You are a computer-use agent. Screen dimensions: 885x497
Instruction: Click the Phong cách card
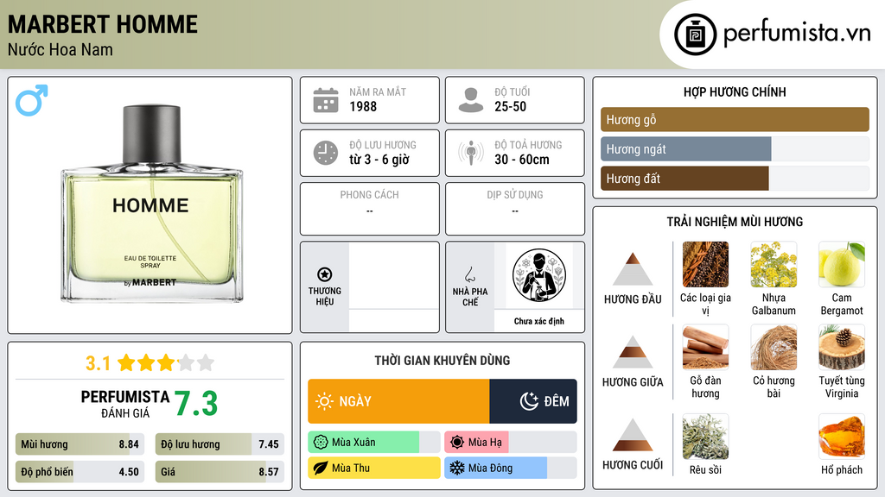370,209
